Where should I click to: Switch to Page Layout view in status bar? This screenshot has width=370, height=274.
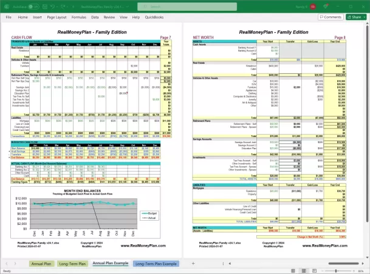coord(304,271)
